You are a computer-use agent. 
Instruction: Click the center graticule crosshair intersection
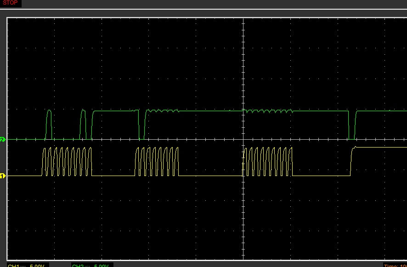[243, 139]
